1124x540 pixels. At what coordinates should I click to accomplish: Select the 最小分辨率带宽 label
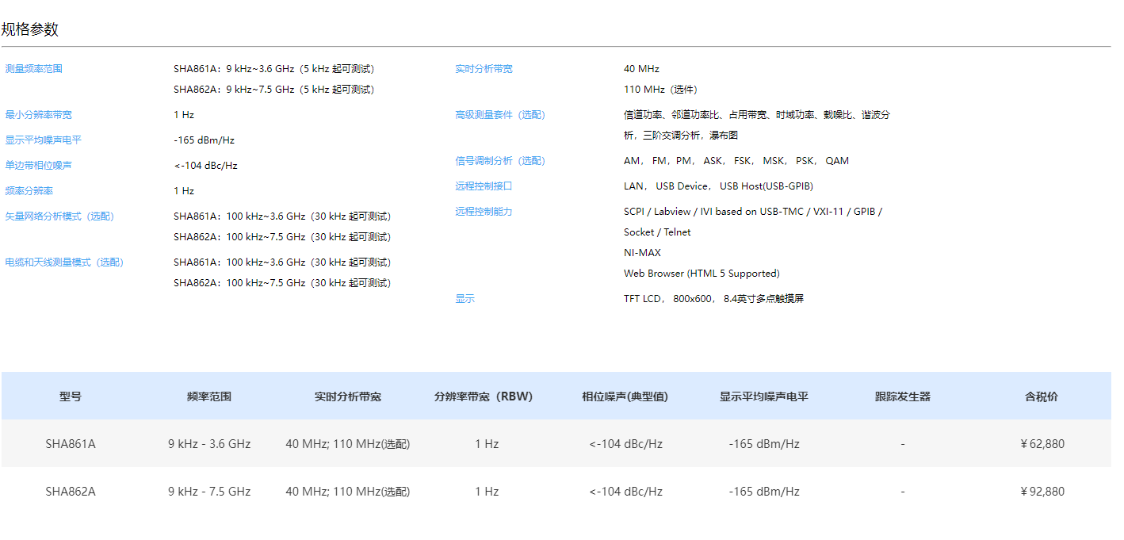click(38, 115)
